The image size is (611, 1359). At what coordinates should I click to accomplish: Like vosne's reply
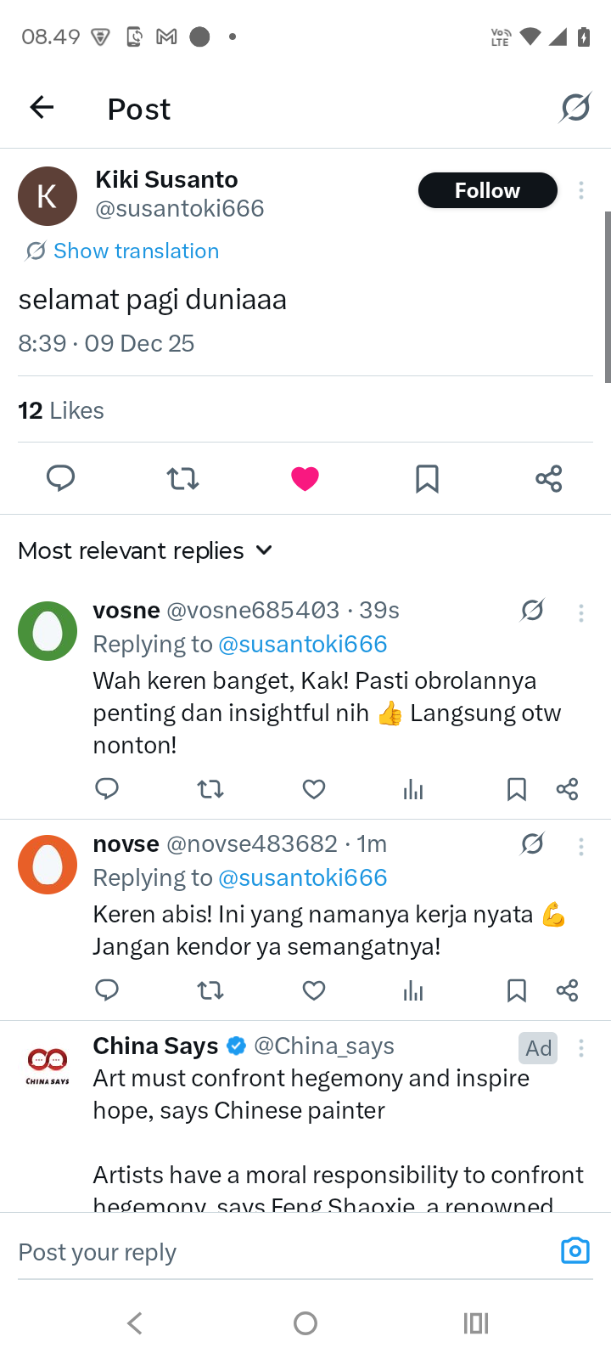click(x=314, y=790)
